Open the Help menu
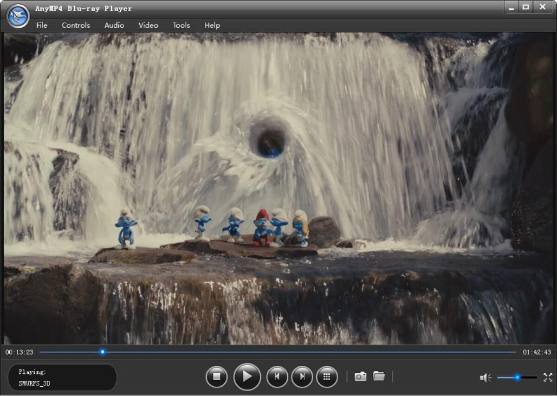 tap(212, 26)
